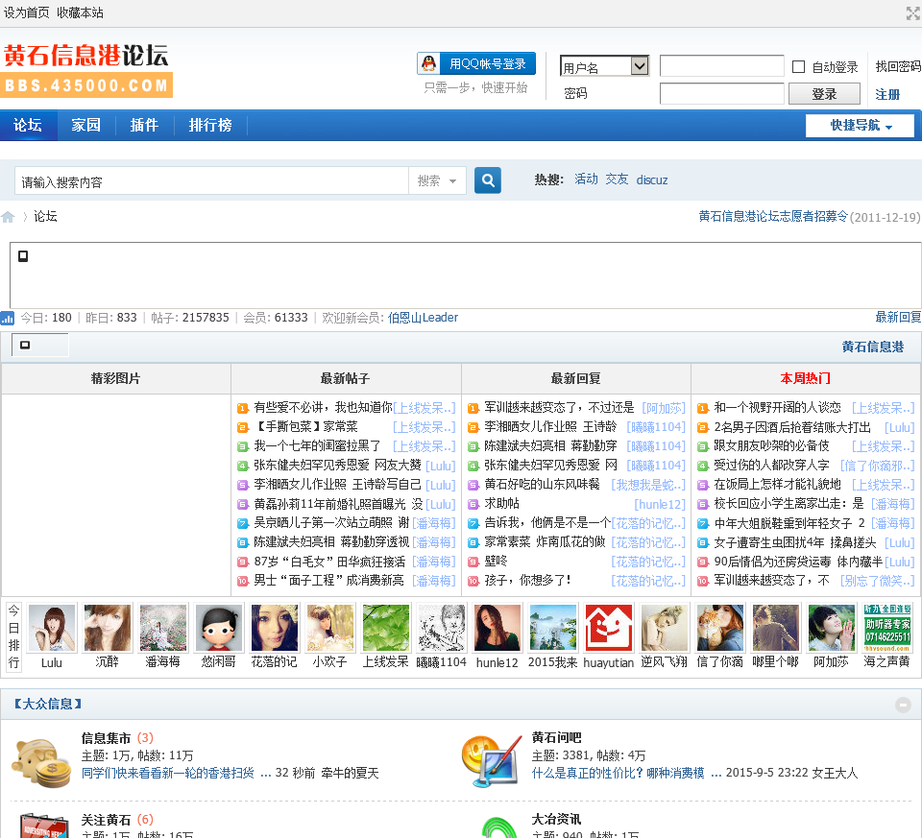
Task: Open 悠闲哥's cartoon avatar
Action: click(219, 628)
